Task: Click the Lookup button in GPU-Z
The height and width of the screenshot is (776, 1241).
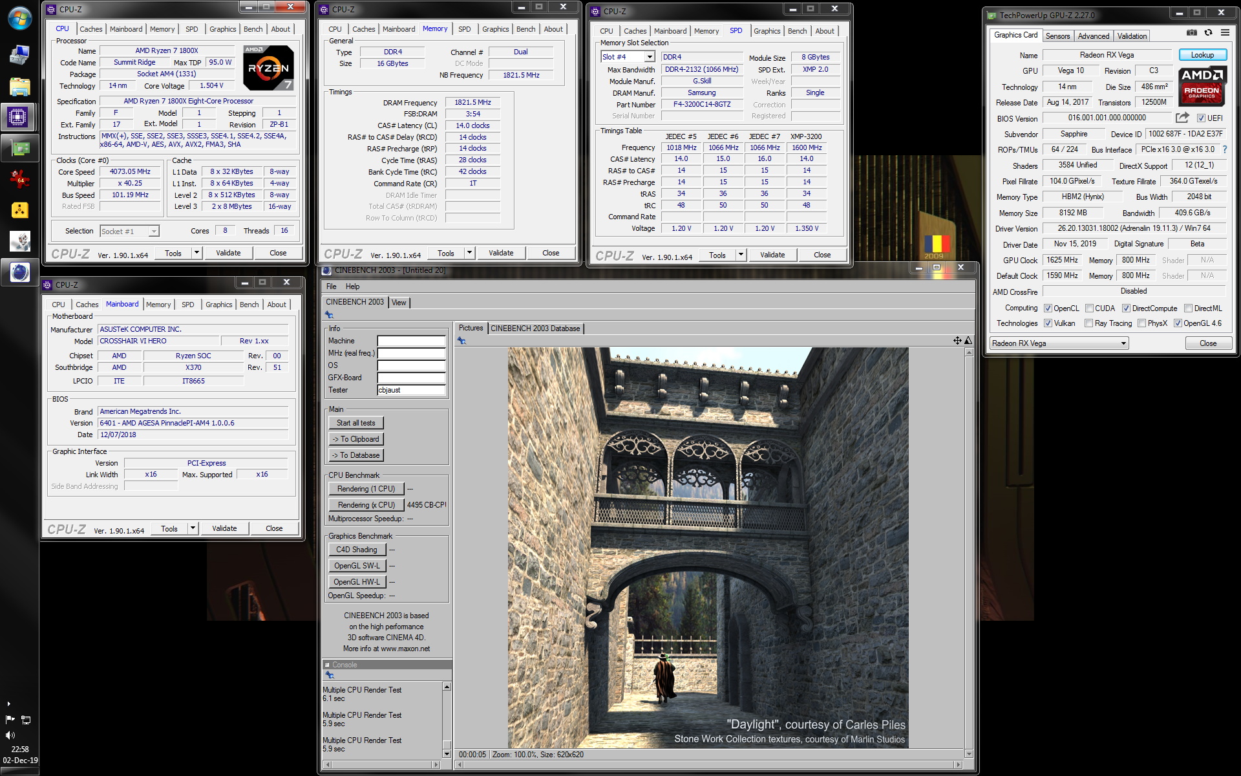Action: 1202,55
